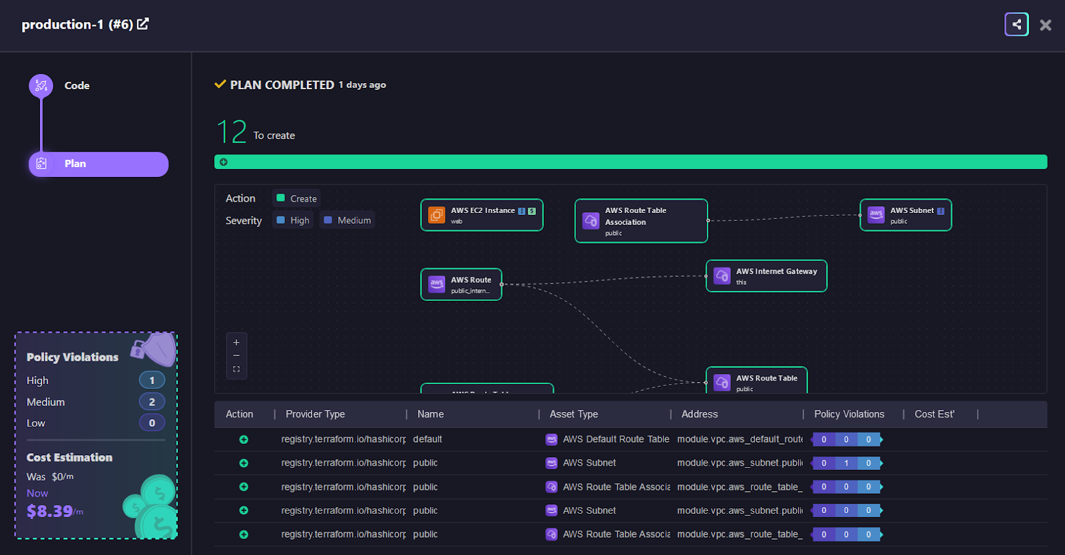The image size is (1065, 555).
Task: Open policy violations badge for default row
Action: (x=847, y=439)
